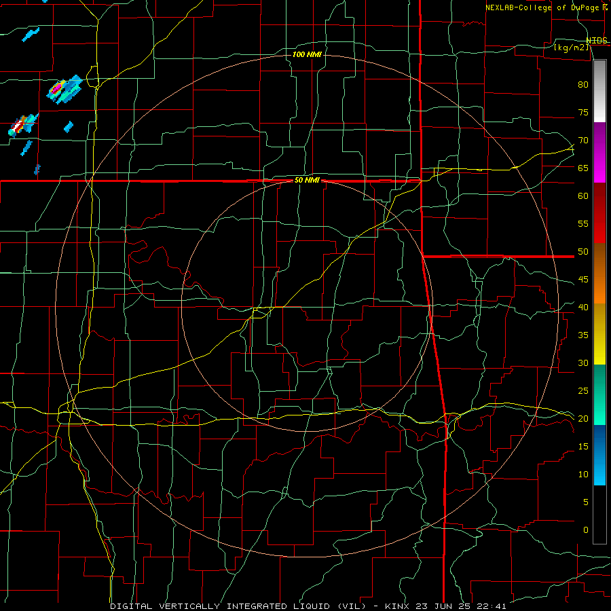Click the storm cell with the magenta core
611x611 pixels.
tap(64, 89)
